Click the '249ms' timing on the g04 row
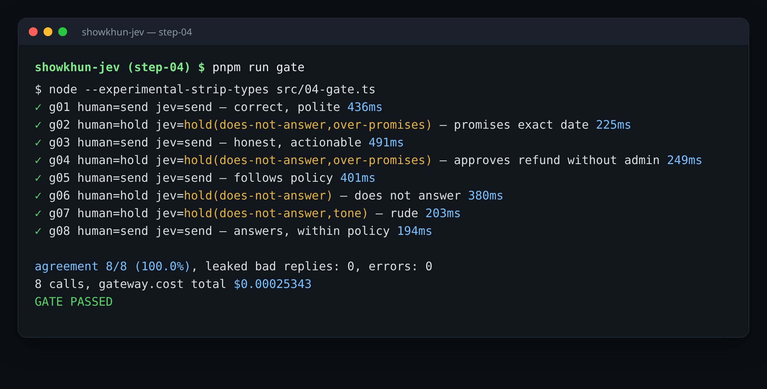The height and width of the screenshot is (389, 767). pyautogui.click(x=684, y=160)
